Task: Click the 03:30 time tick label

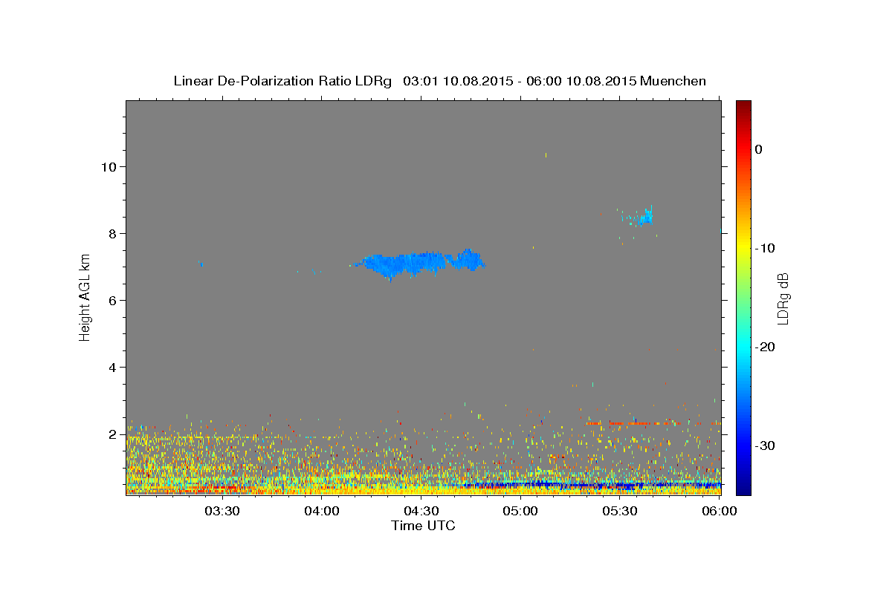Action: [x=222, y=511]
